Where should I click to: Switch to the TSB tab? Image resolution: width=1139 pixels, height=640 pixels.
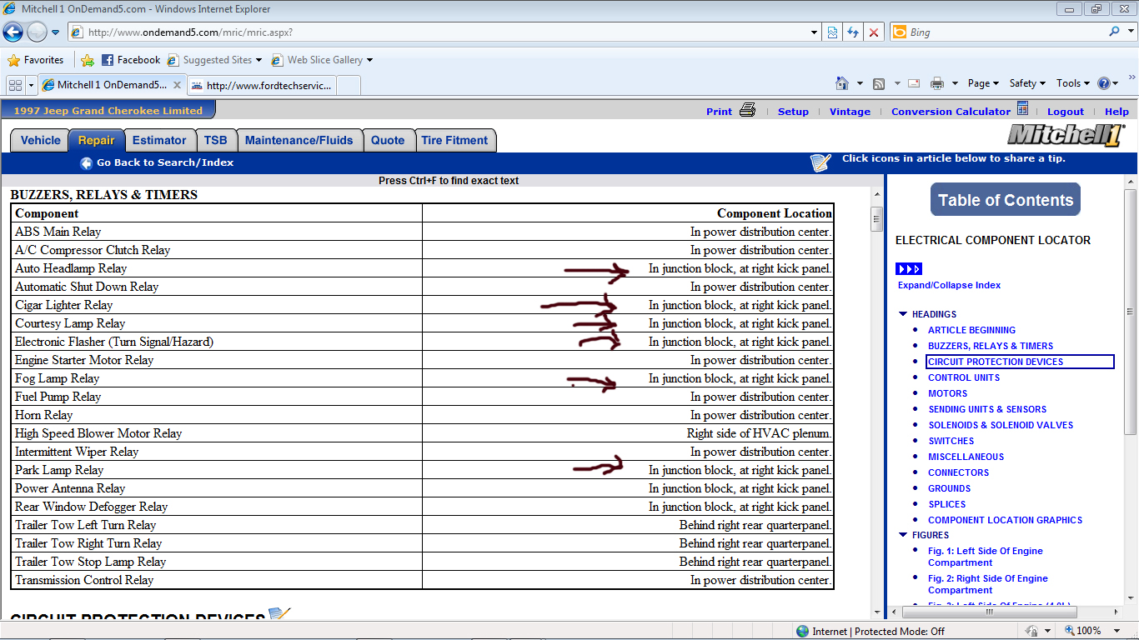pos(216,141)
